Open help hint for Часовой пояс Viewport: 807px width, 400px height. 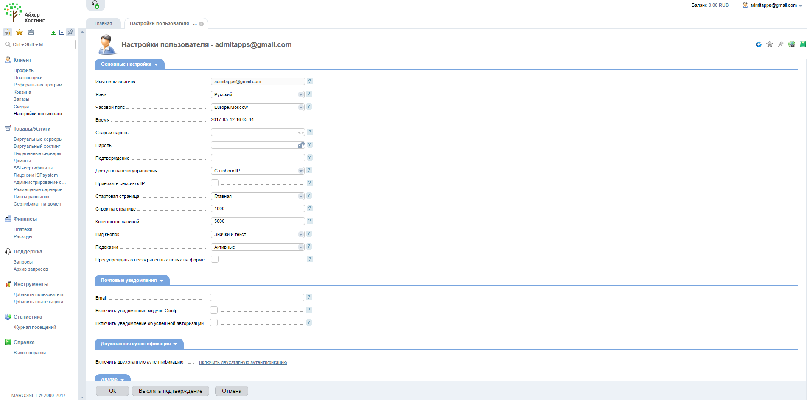(x=309, y=106)
